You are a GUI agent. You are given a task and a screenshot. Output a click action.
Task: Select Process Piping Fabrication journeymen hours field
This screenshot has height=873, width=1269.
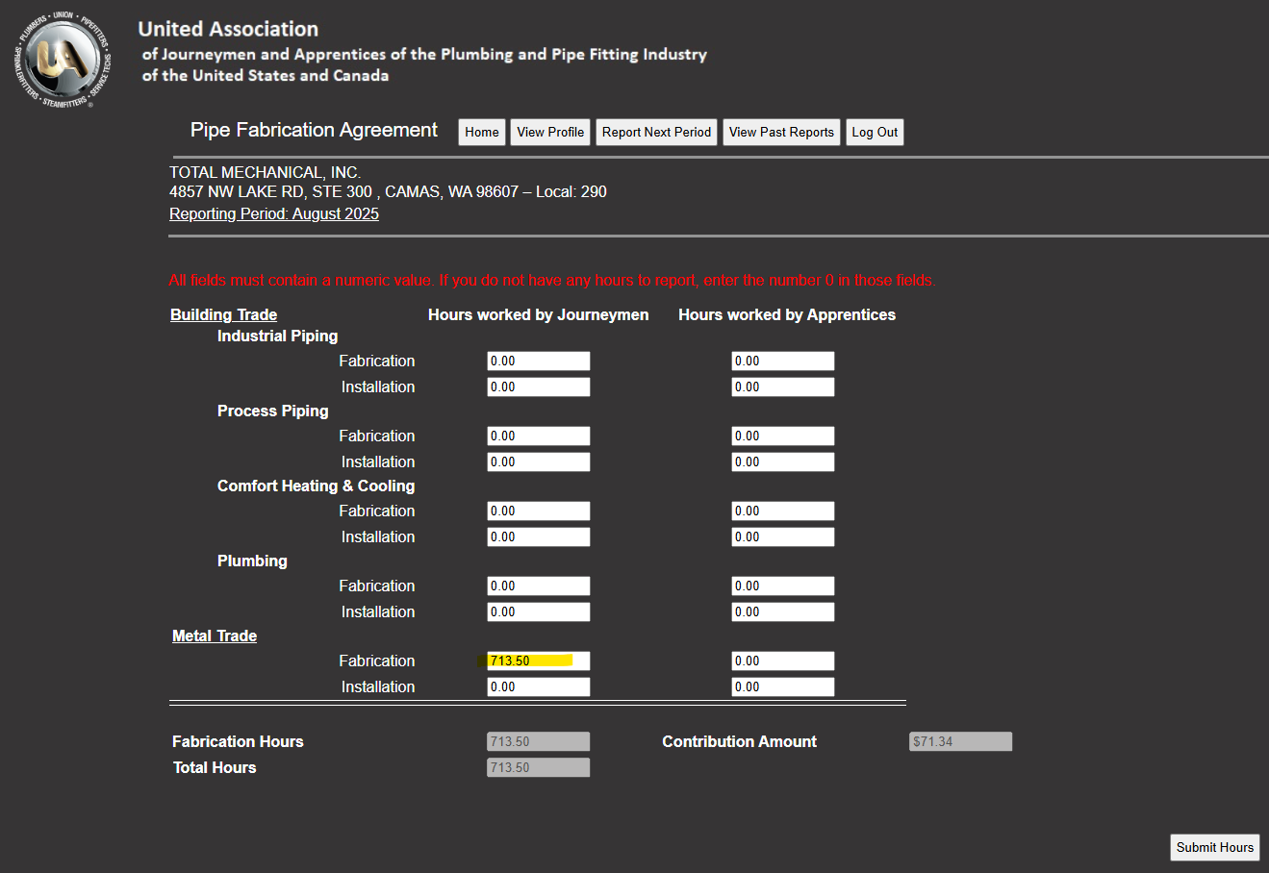539,436
